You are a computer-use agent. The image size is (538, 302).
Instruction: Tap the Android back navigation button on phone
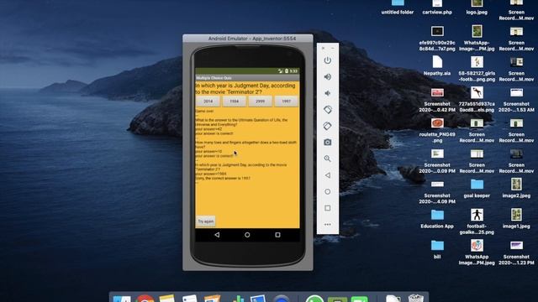click(x=217, y=235)
